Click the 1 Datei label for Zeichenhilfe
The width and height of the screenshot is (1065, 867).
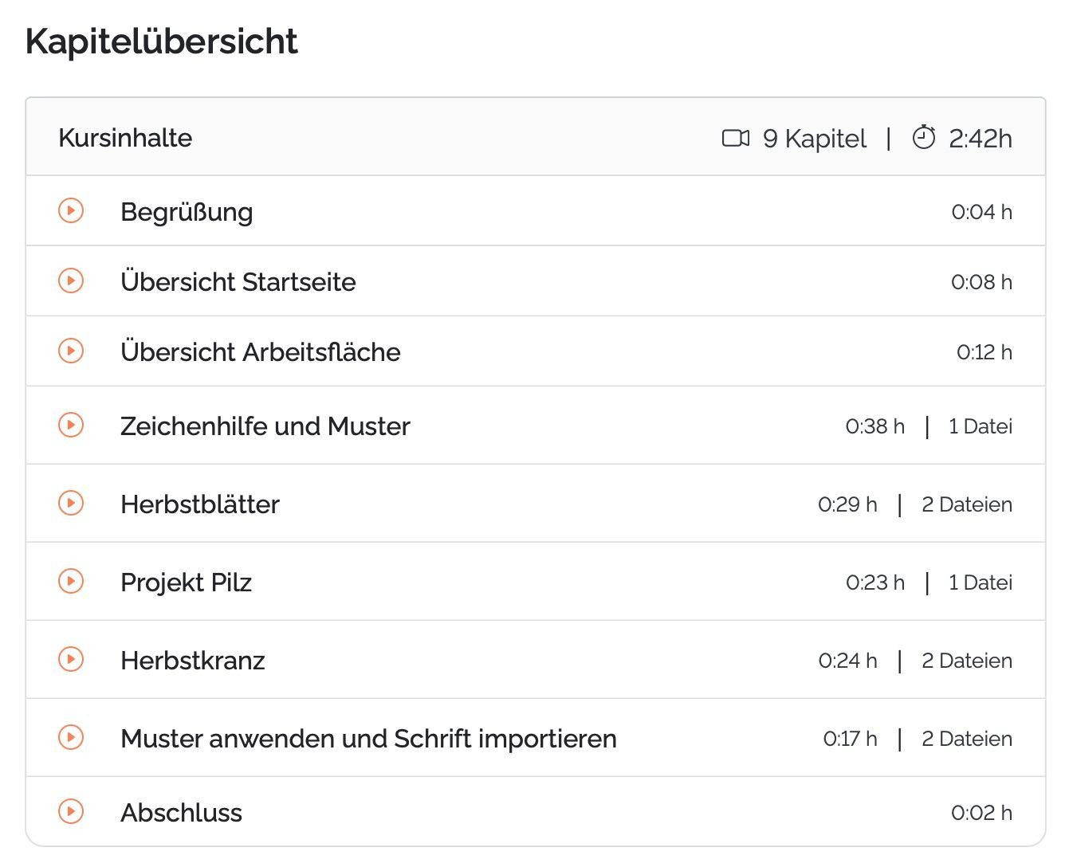(x=980, y=426)
